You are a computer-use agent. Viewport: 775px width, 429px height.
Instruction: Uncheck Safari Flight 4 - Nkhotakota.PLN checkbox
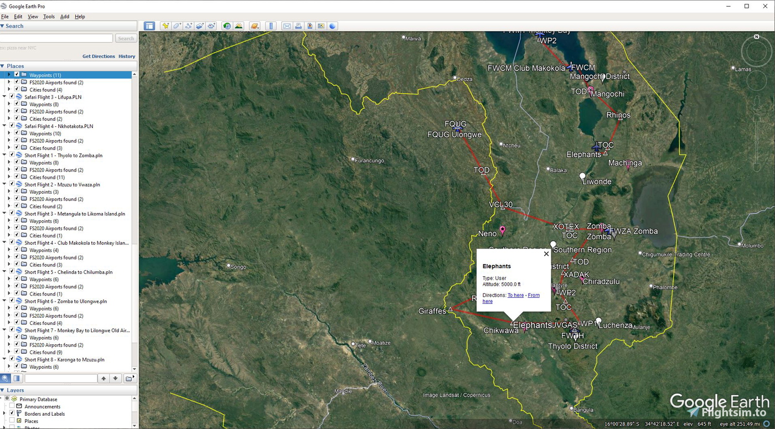coord(12,126)
